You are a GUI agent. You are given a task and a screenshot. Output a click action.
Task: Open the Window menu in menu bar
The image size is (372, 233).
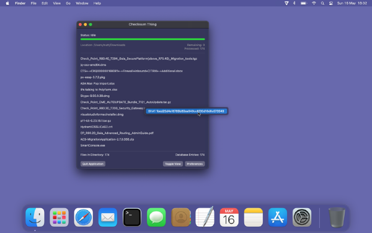[82, 3]
